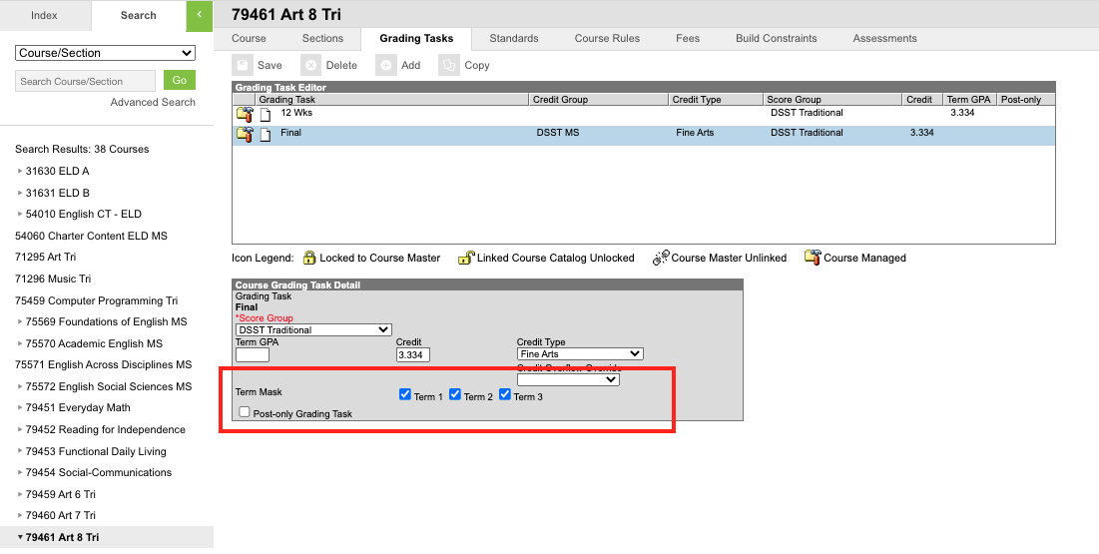Expand the 31630 ELD A course
This screenshot has width=1099, height=554.
[x=20, y=171]
